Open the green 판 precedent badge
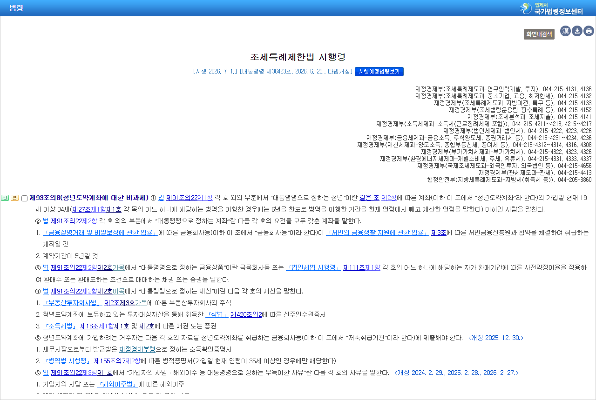This screenshot has width=596, height=400. point(5,198)
